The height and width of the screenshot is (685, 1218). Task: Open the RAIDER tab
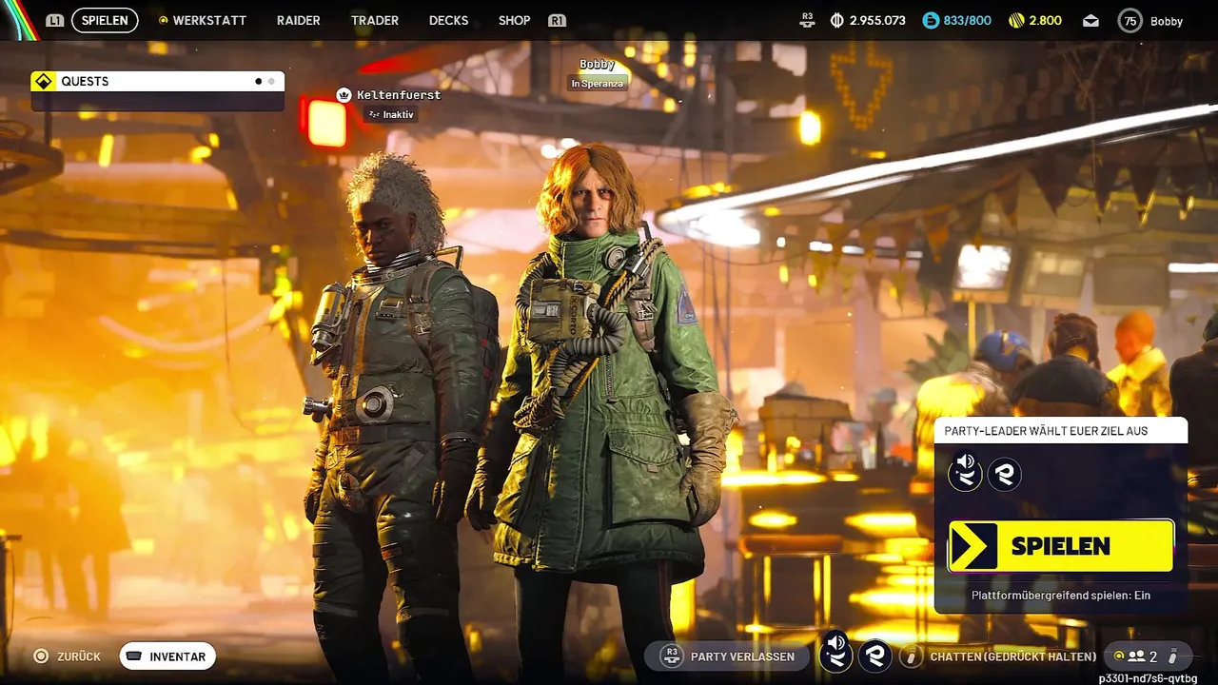coord(299,20)
